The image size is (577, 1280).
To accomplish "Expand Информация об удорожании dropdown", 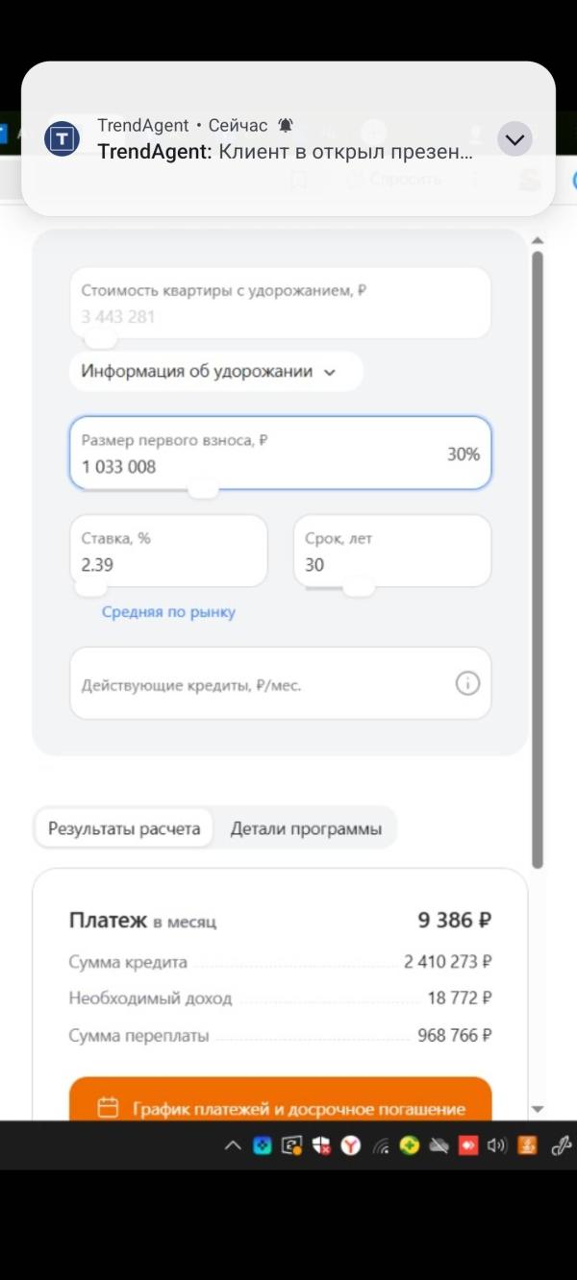I will [216, 371].
